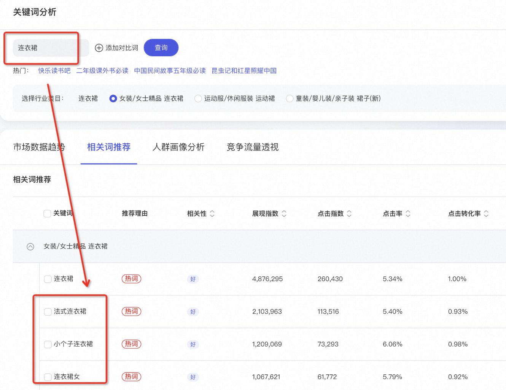Click the conversion rate 1.00%
The width and height of the screenshot is (506, 390).
[457, 279]
